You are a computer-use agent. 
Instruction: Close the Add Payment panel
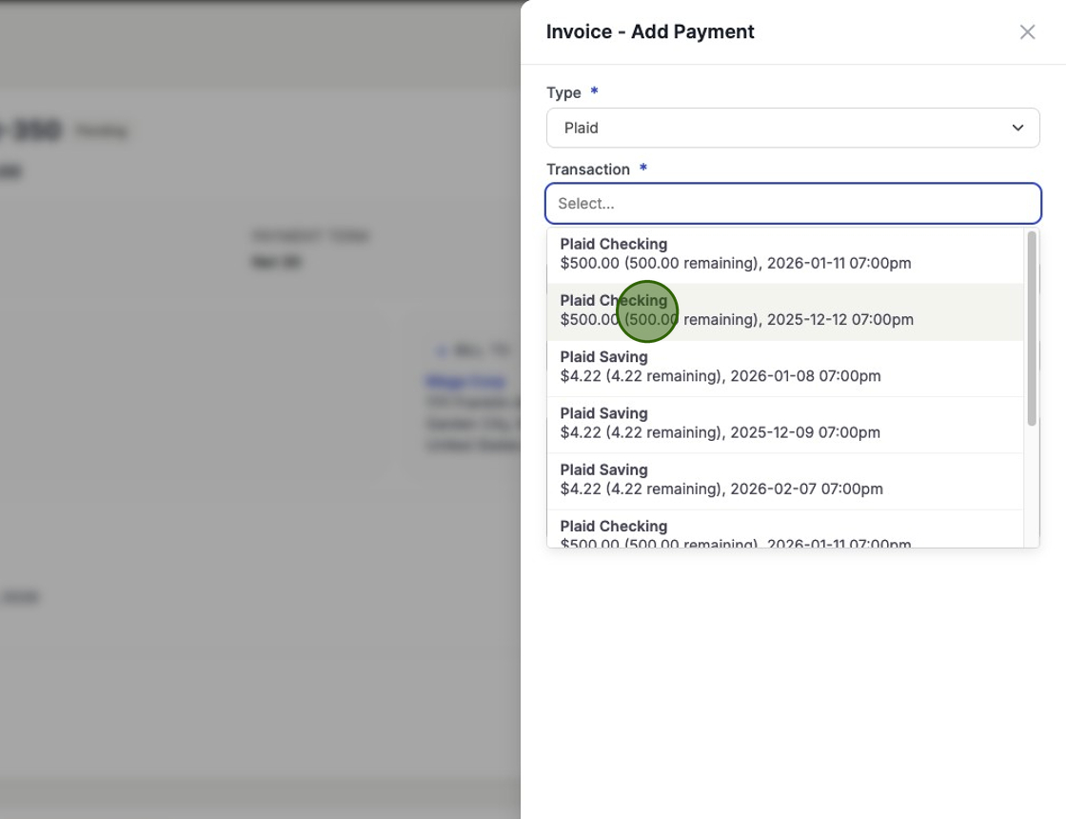1027,32
